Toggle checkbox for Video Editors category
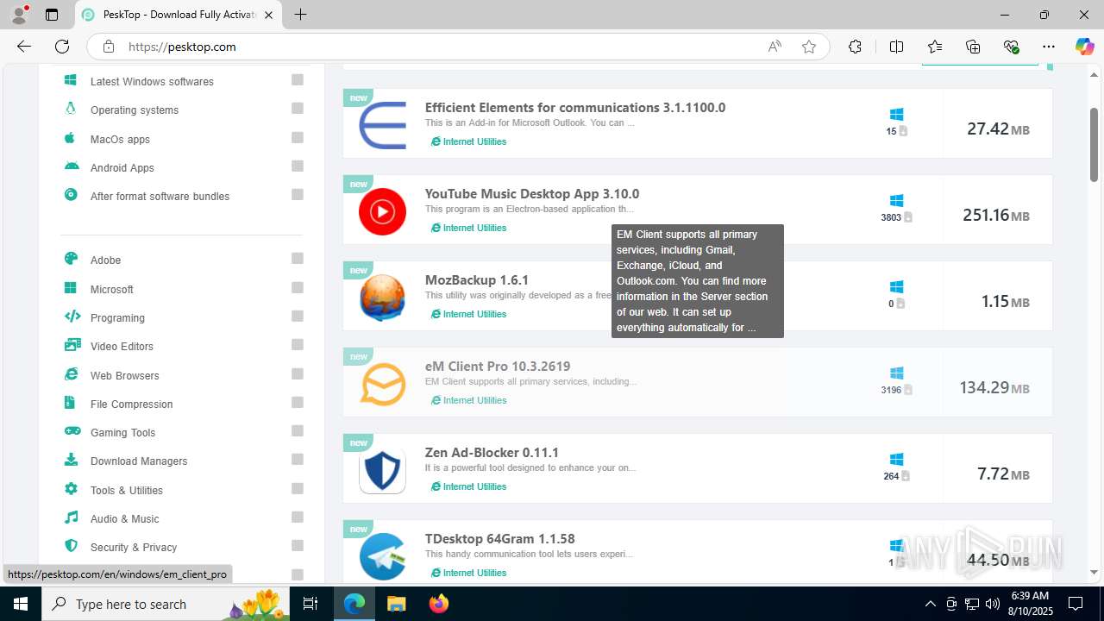 tap(298, 345)
